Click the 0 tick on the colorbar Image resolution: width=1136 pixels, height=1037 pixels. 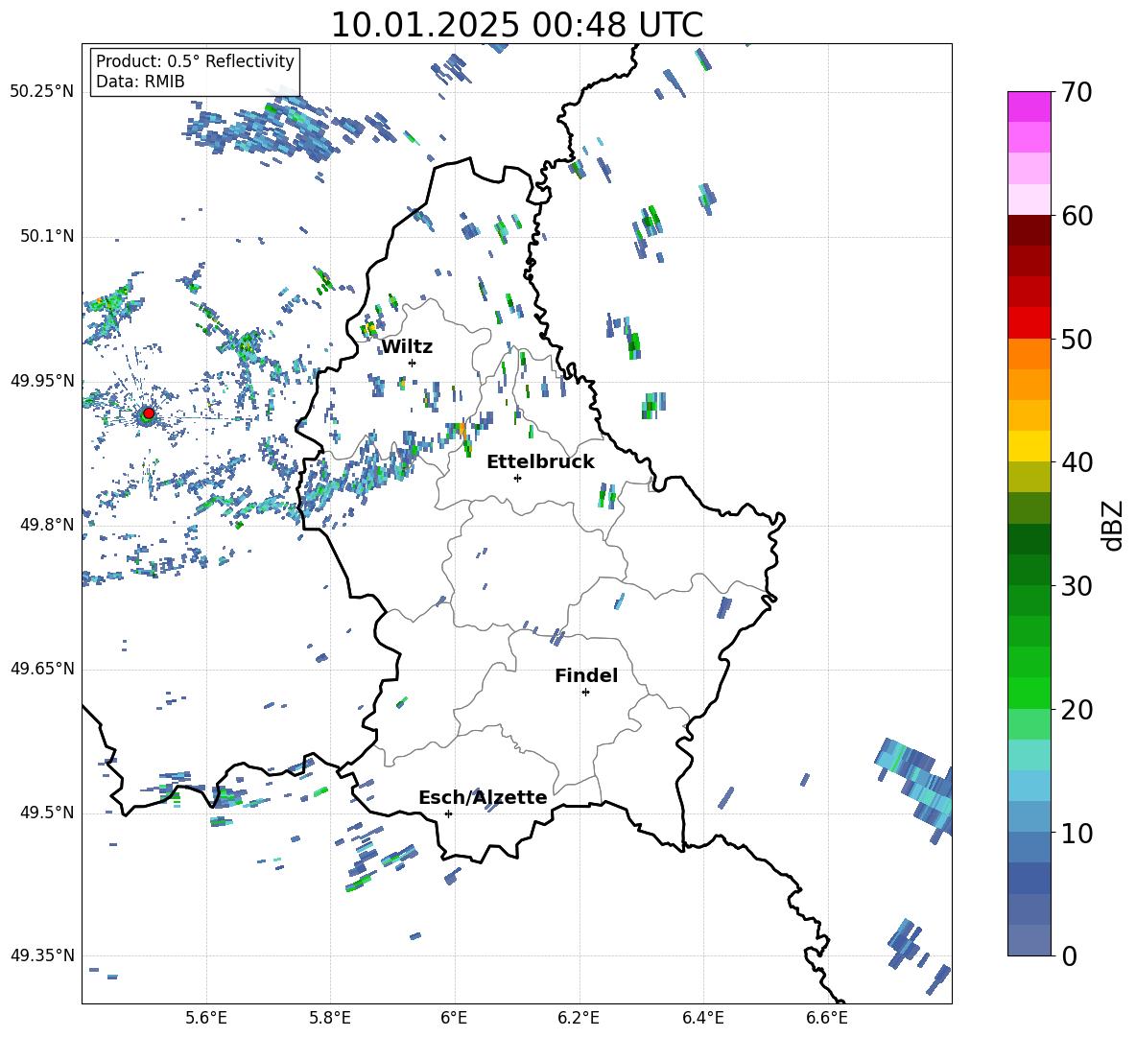coord(1069,955)
